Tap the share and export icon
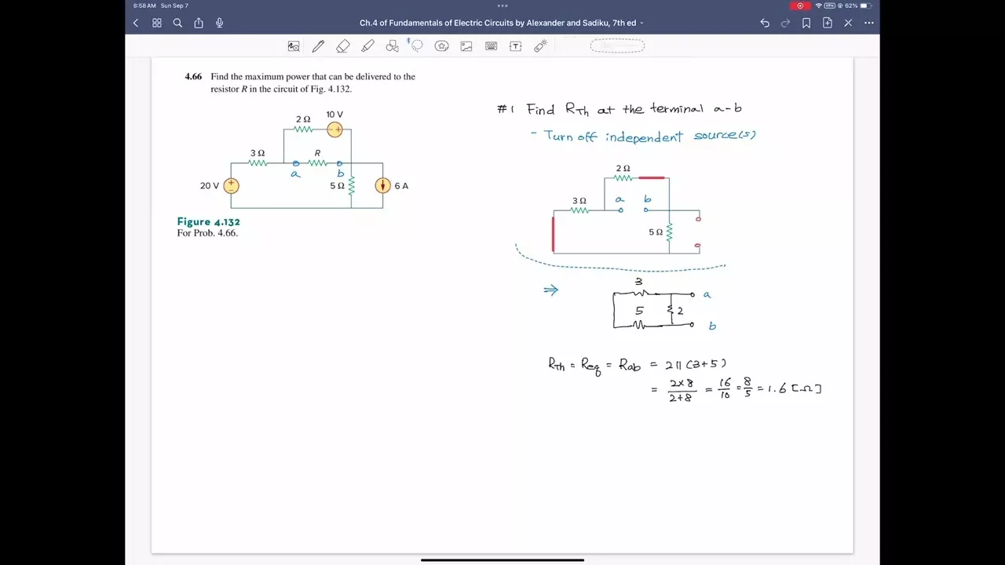Screen dimensions: 1005x565 tap(199, 23)
